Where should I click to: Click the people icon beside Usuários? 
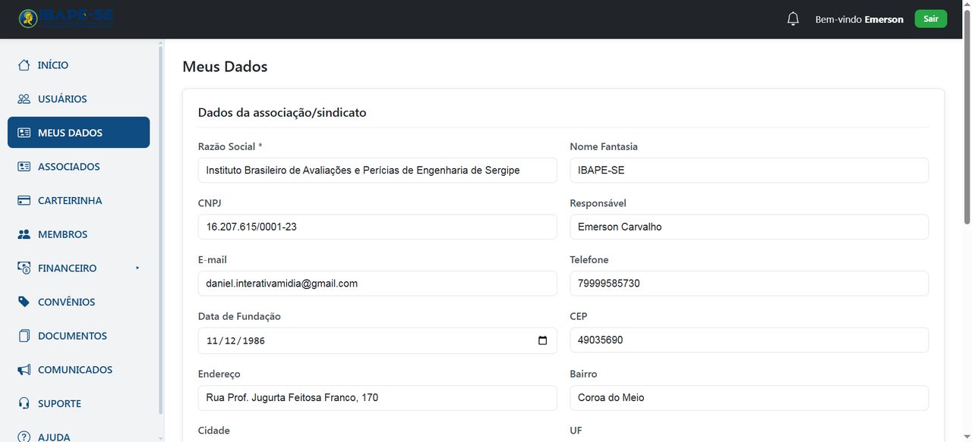coord(24,99)
